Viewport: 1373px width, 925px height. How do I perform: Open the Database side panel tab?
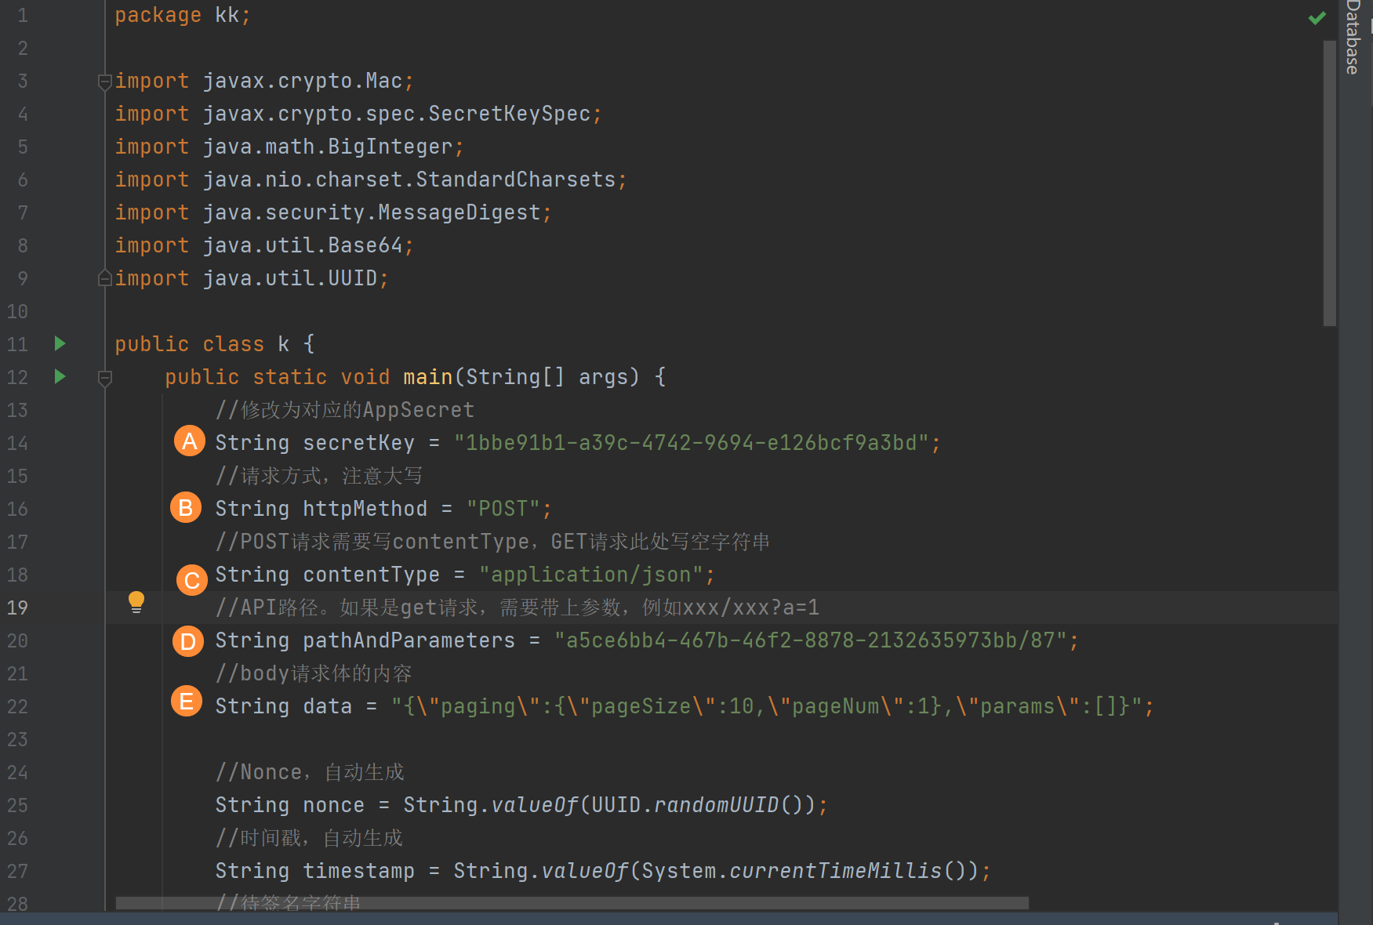coord(1353,38)
